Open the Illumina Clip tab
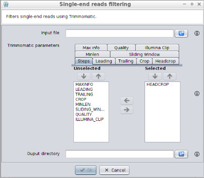Screen dimensions: 204x178 click(157, 48)
